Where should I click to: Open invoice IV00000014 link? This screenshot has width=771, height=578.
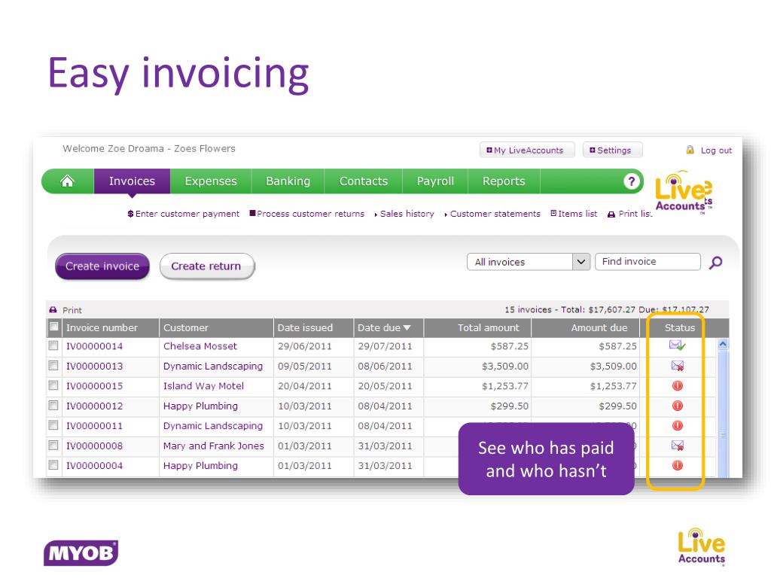(94, 346)
